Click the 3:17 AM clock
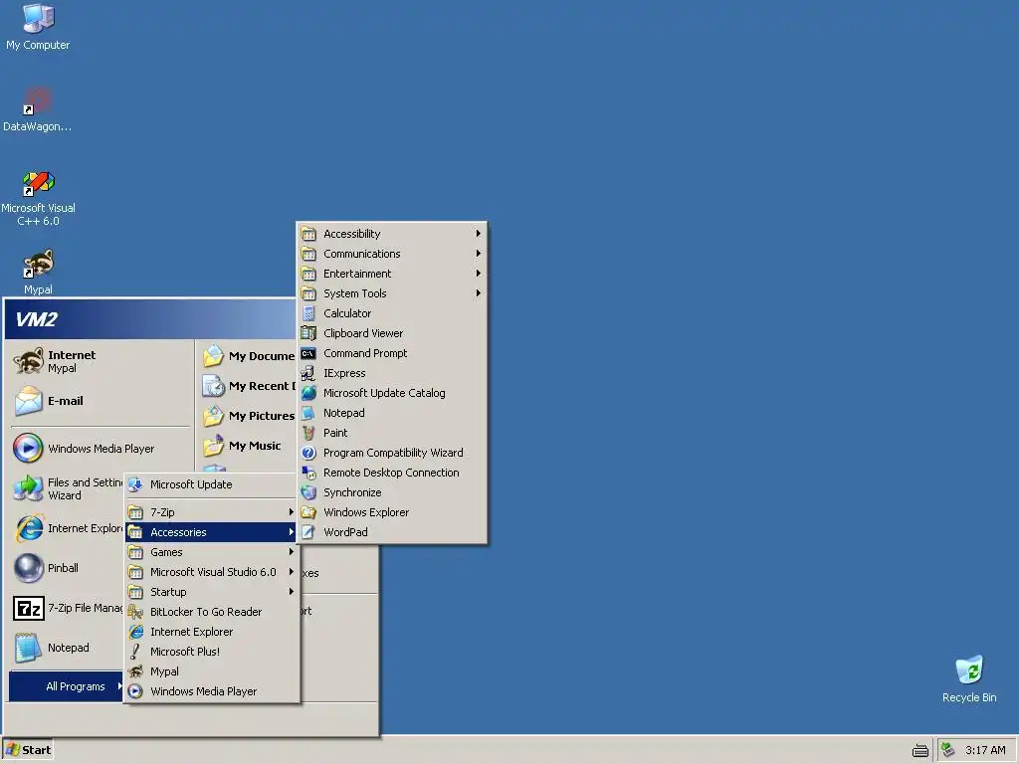 pyautogui.click(x=985, y=750)
